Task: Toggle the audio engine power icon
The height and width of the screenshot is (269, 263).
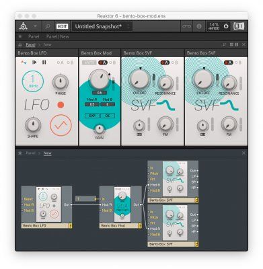Action: tap(226, 26)
